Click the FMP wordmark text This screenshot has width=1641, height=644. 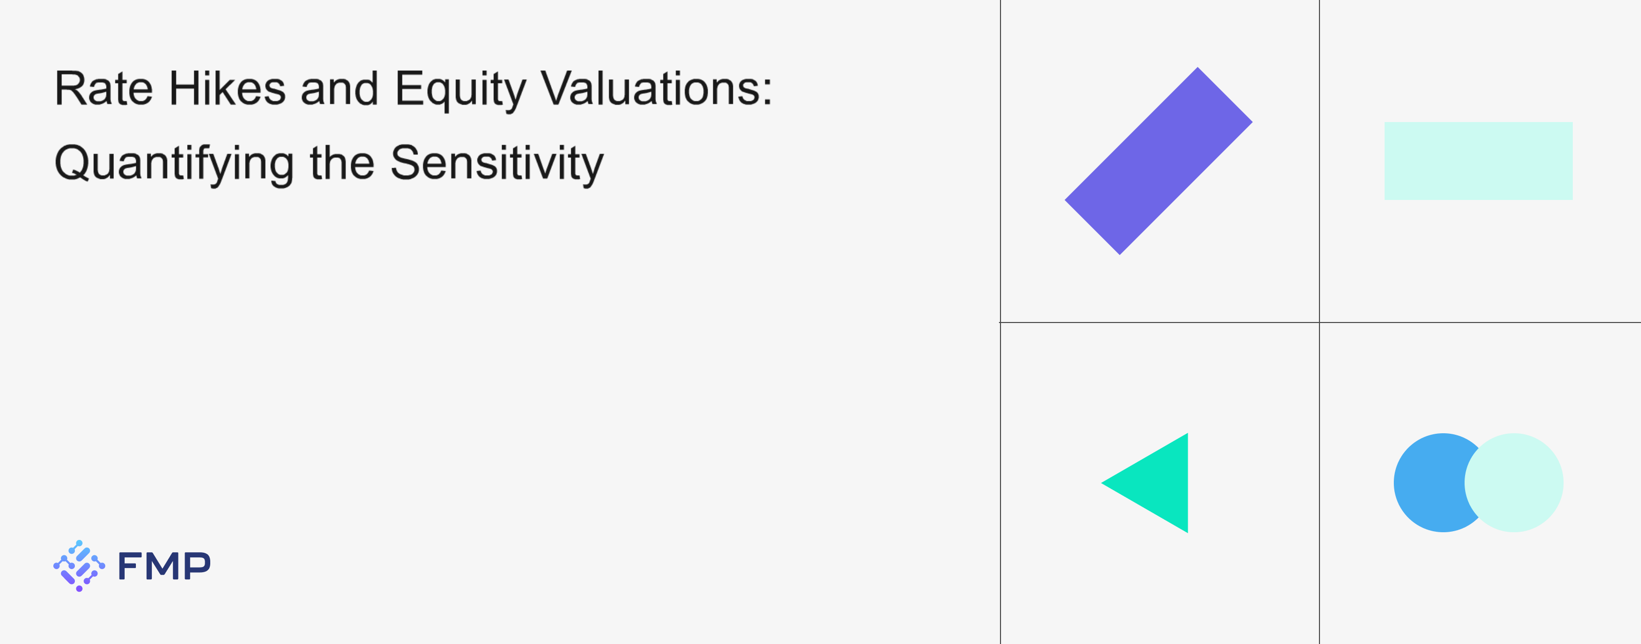pyautogui.click(x=164, y=566)
